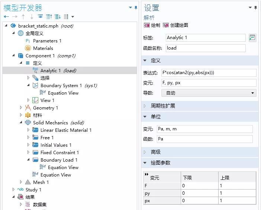Viewport: 261px width, 210px height.
Task: Click the collapse all nodes toolbar icon
Action: point(49,16)
